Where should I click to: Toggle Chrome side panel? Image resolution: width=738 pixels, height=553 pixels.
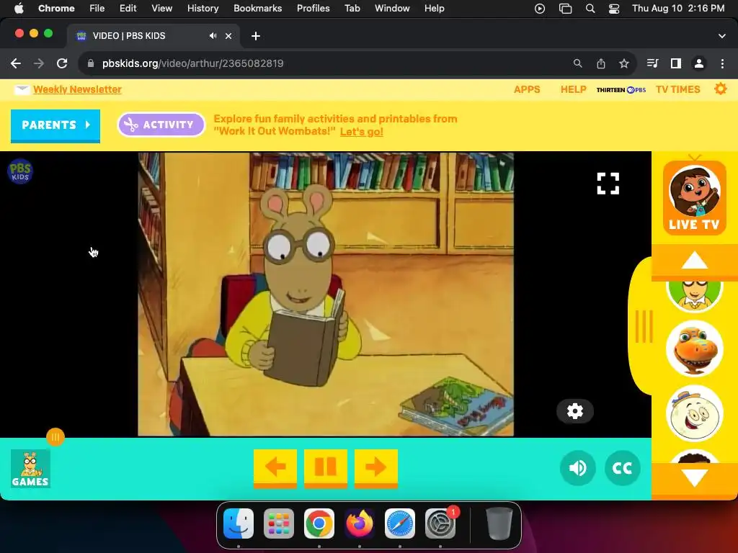coord(676,63)
